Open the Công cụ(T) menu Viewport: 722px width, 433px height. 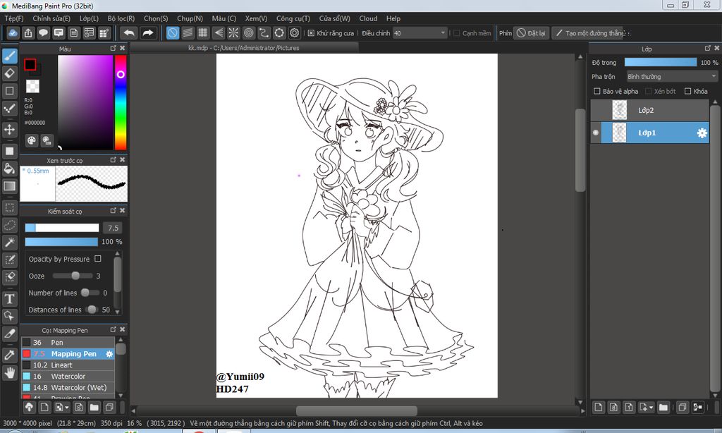click(x=293, y=18)
